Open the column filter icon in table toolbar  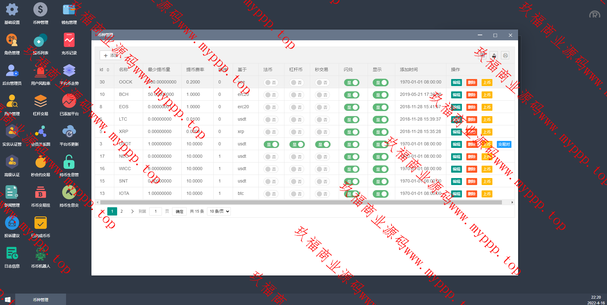coord(483,56)
